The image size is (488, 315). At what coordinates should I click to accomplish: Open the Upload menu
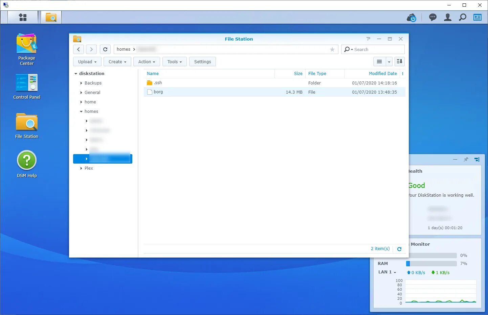tap(87, 62)
